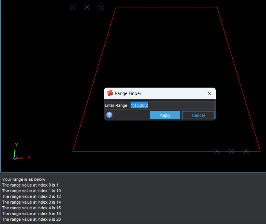The width and height of the screenshot is (266, 224).
Task: Select 'The range value at index 3 is 14'
Action: pos(31,202)
